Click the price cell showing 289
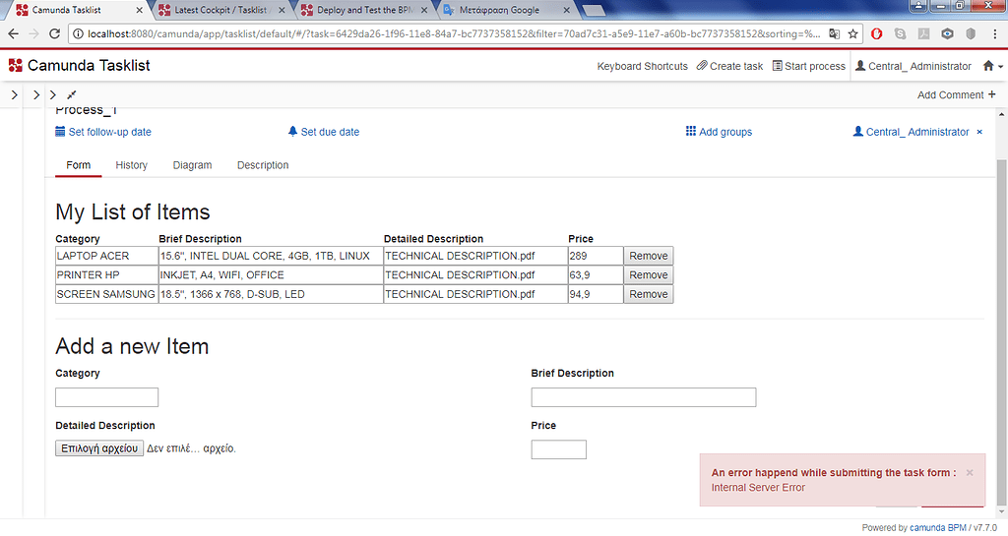This screenshot has width=1008, height=536. click(596, 256)
